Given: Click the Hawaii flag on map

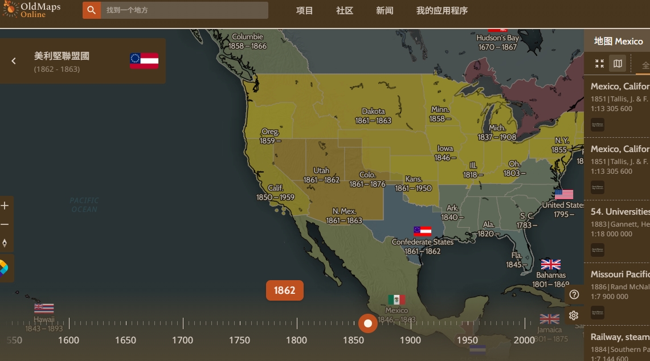Looking at the screenshot, I should coord(44,308).
